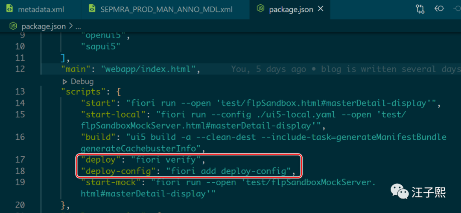Click line number 17 in gutter
Viewport: 461px width, 213px height.
pos(19,160)
